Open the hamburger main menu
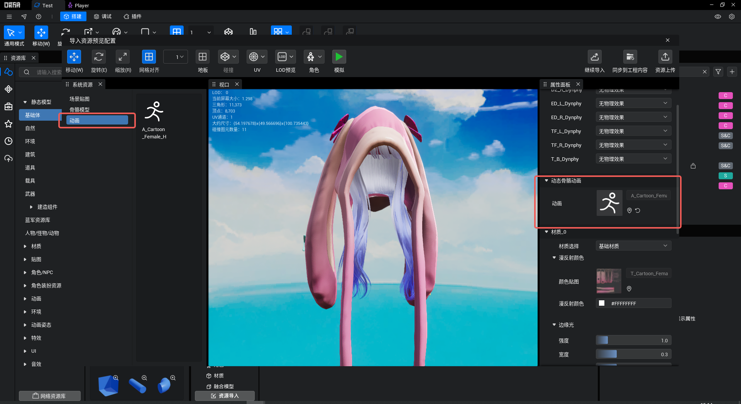The width and height of the screenshot is (741, 404). 9,17
